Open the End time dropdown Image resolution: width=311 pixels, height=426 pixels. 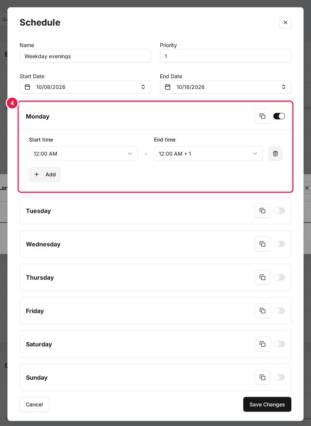pos(208,153)
